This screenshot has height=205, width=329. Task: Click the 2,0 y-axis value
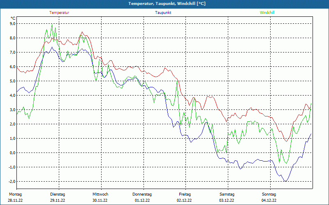pos(13,124)
